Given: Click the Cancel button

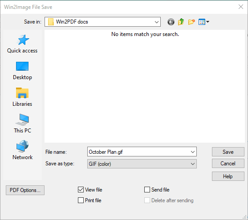Looking at the screenshot, I should tap(228, 164).
